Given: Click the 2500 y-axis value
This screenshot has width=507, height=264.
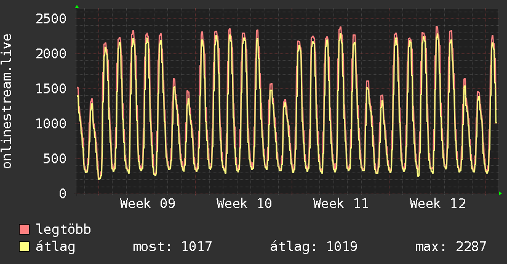Looking at the screenshot, I should (50, 18).
